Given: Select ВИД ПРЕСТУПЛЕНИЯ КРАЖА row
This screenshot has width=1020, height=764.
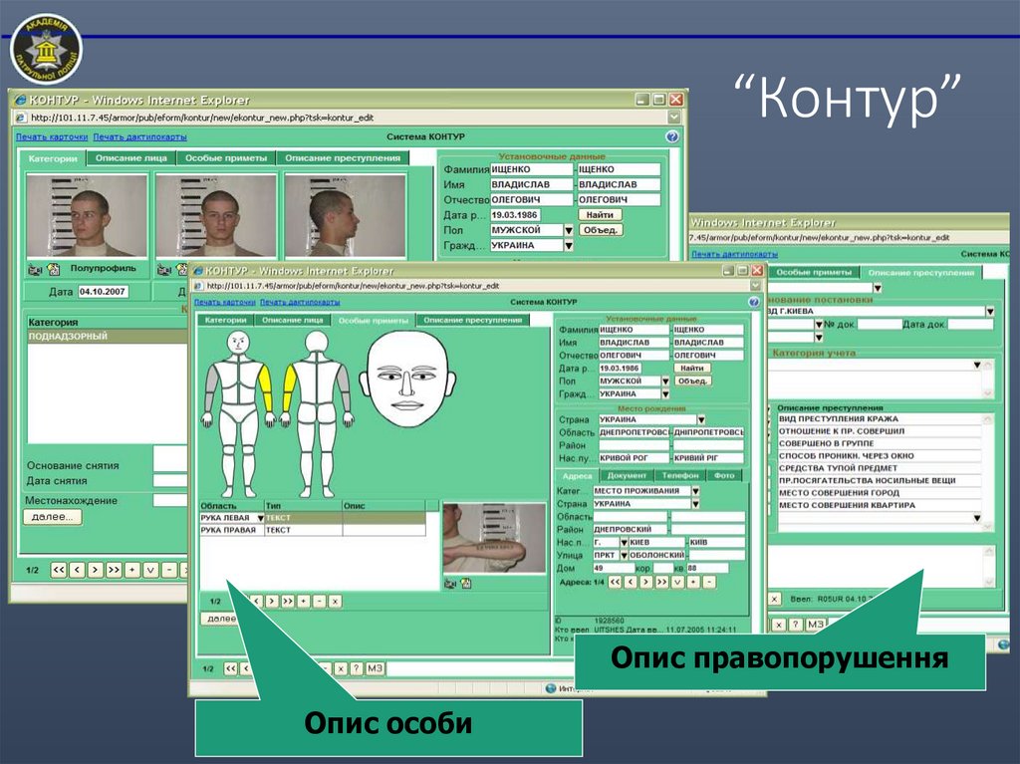Looking at the screenshot, I should point(879,419).
